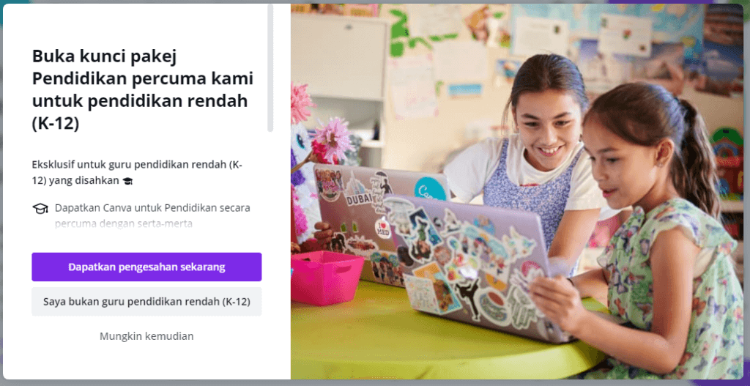750x386 pixels.
Task: Click the "I love MED" sticker on the laptop
Action: 382,228
